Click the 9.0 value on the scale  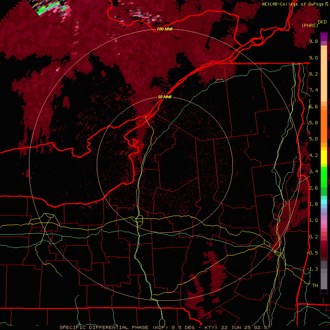313,58
